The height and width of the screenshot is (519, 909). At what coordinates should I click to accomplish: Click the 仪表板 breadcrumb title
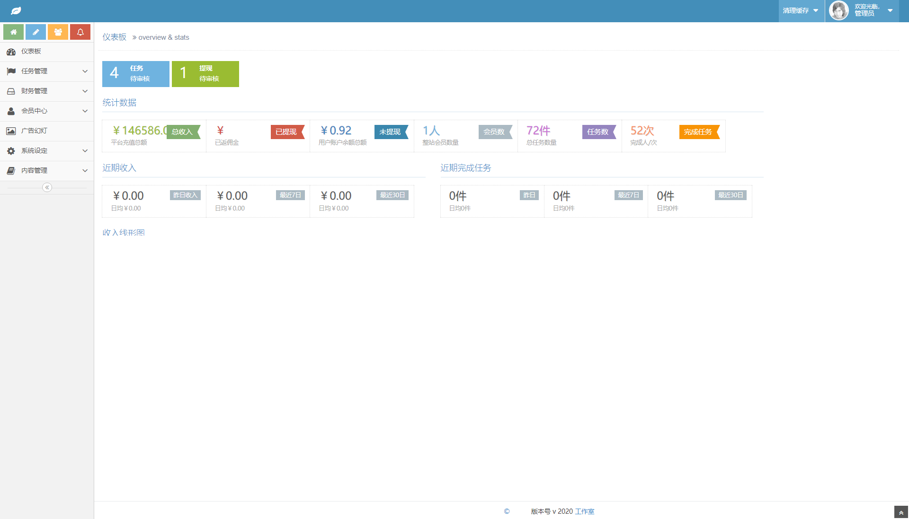point(115,37)
